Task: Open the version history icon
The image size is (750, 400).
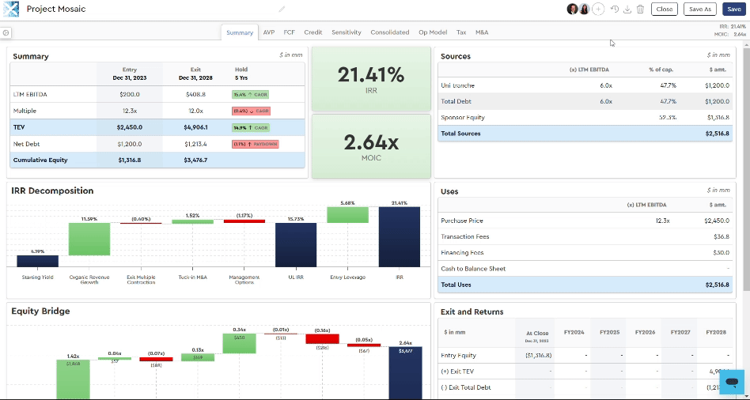Action: (615, 9)
